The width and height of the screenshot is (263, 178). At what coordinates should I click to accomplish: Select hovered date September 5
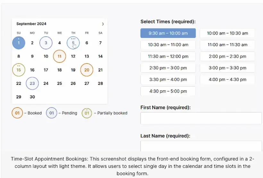click(73, 43)
